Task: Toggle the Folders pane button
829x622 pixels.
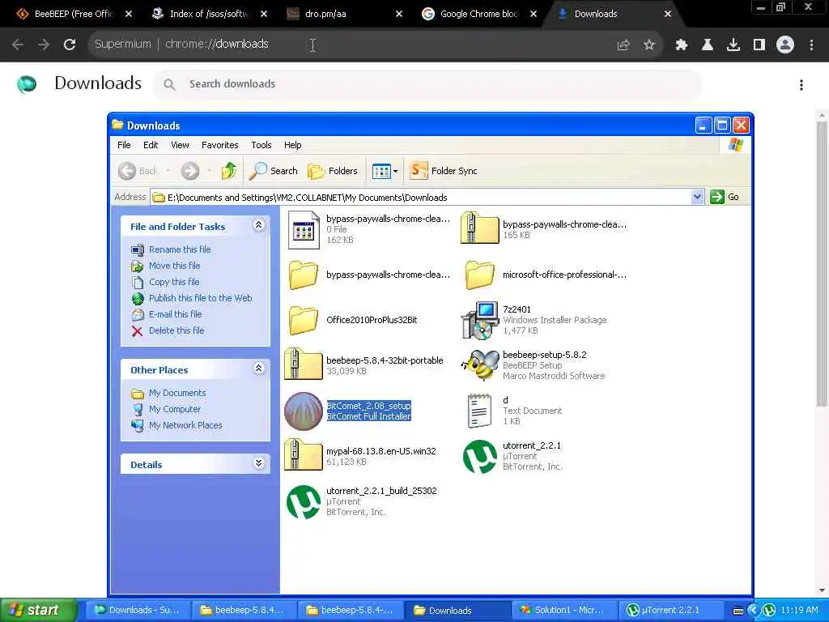Action: (x=333, y=171)
